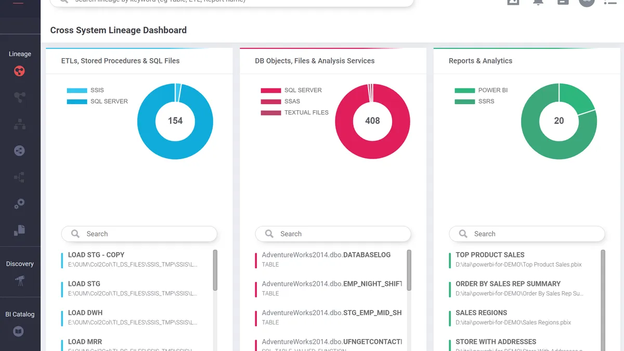Open the BI Catalog book icon
Image resolution: width=624 pixels, height=351 pixels.
point(19,331)
